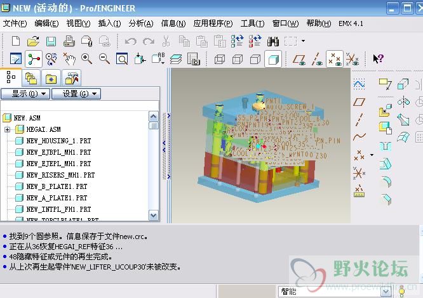
Task: Switch to the Folder Browser tab
Action: click(31, 79)
